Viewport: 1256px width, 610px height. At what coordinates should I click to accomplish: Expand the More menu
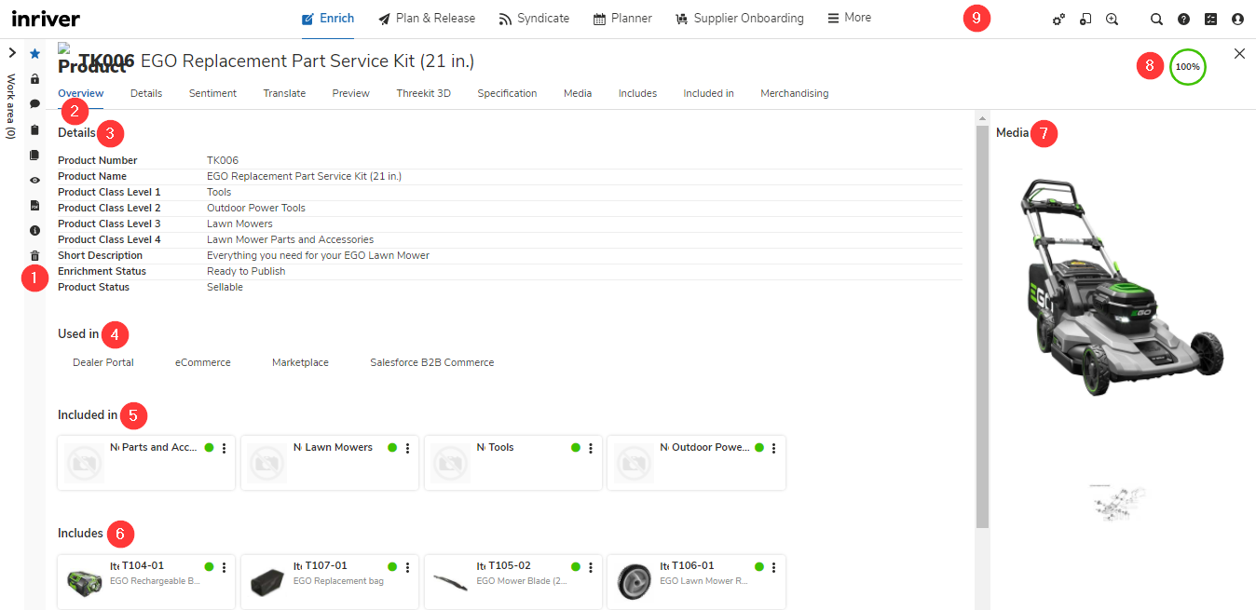pos(850,18)
